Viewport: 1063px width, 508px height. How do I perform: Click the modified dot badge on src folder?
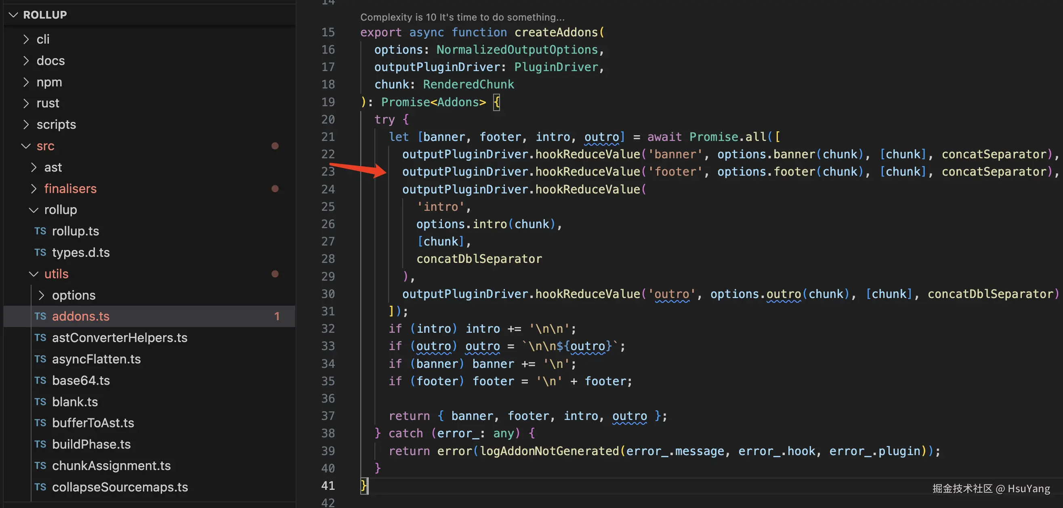(x=275, y=146)
